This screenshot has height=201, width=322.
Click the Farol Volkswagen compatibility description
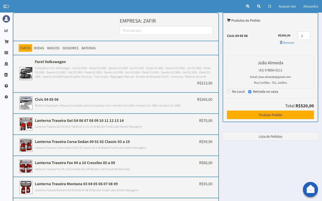(x=123, y=72)
